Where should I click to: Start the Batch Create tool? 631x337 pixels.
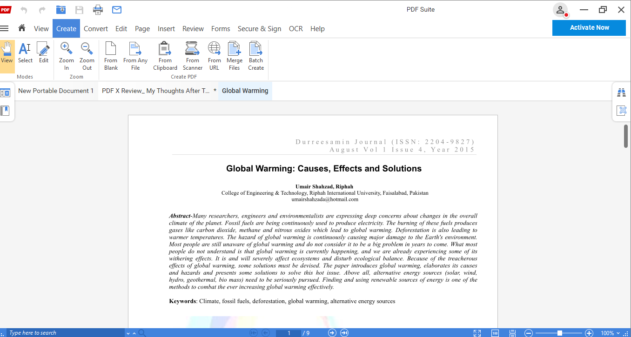tap(255, 55)
